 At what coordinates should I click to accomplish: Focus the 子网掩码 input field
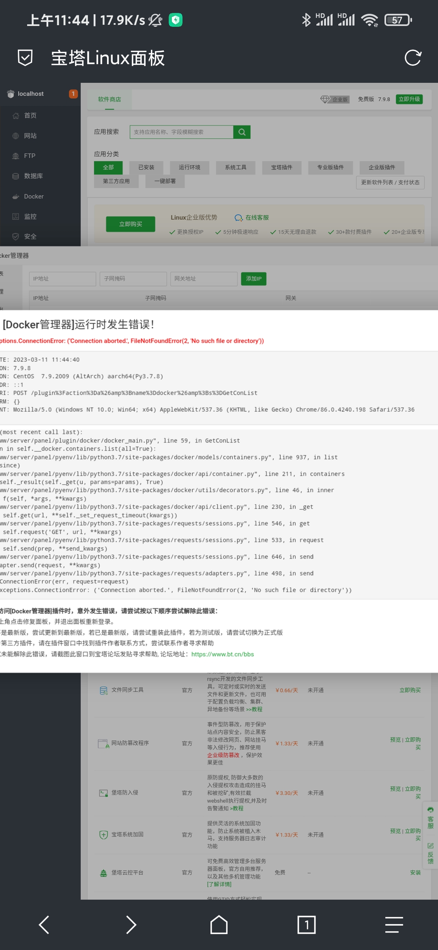coord(133,279)
